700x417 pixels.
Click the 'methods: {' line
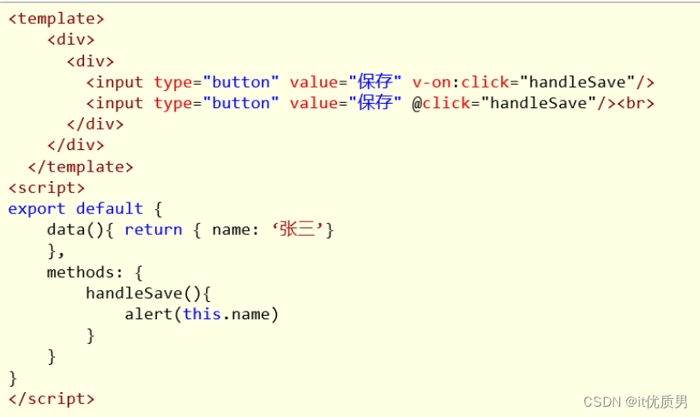pos(94,272)
